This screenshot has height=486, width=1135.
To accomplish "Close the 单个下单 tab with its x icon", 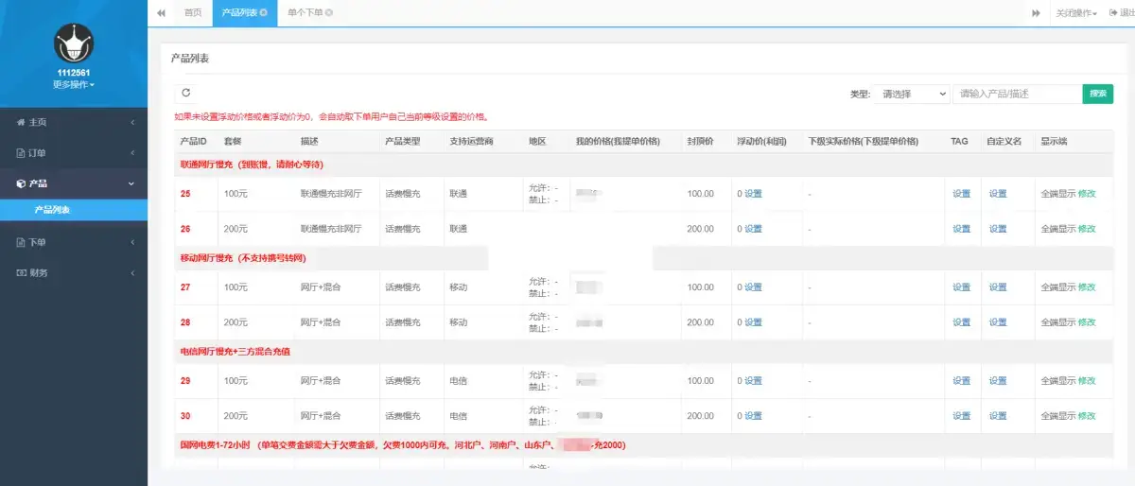I will (x=329, y=12).
